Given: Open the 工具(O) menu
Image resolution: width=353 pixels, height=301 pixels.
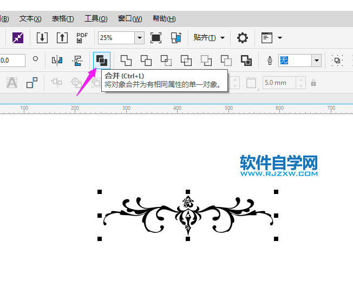Looking at the screenshot, I should point(96,19).
